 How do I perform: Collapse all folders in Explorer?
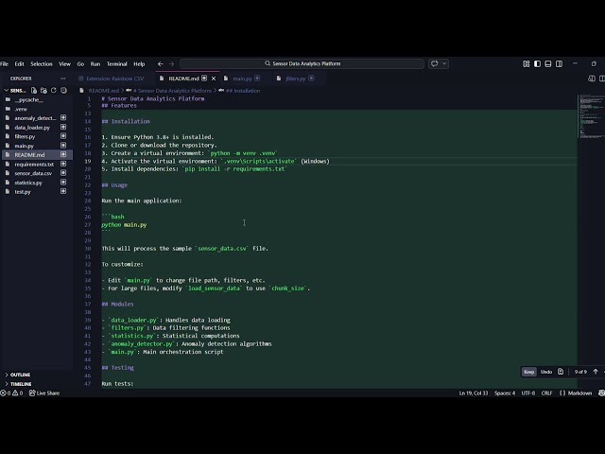click(63, 91)
